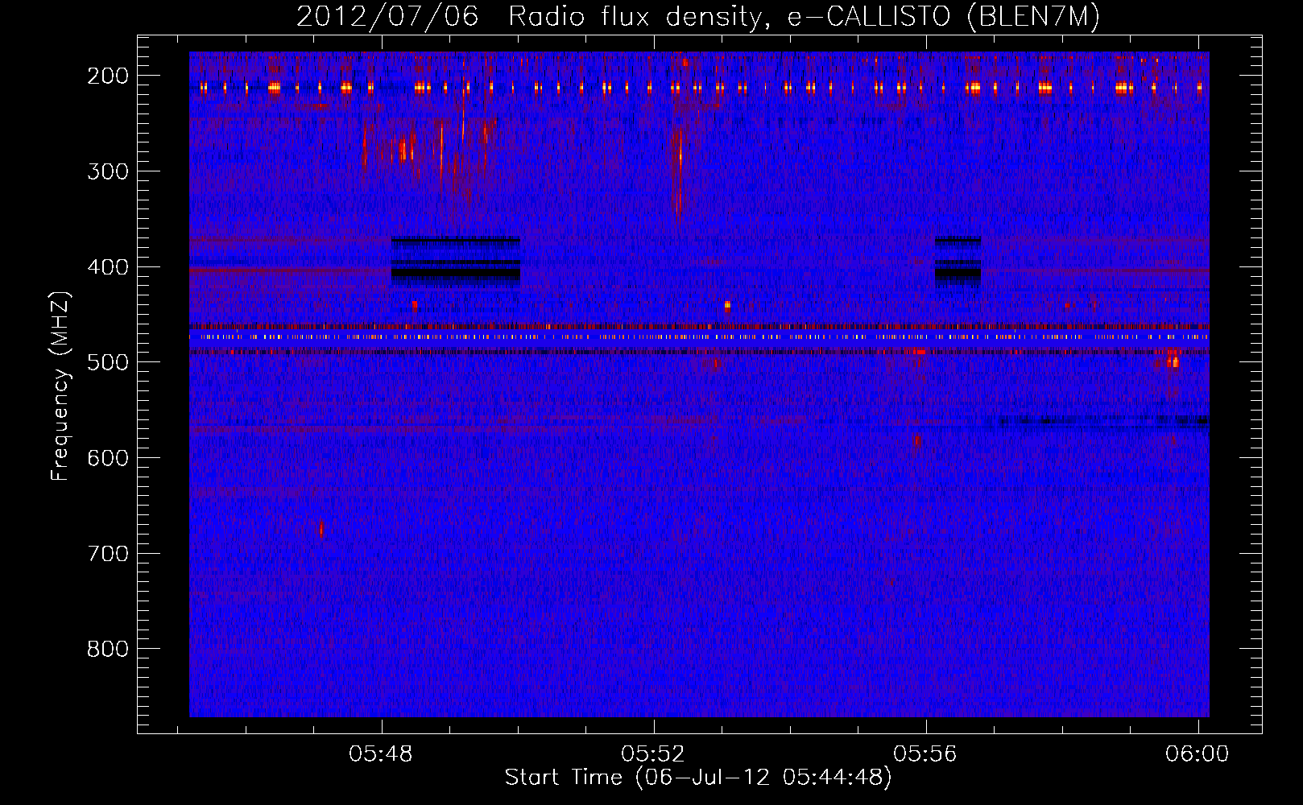Screen dimensions: 1303x805
Task: Click the 'Frequency (MHZ)' axis label
Action: pyautogui.click(x=60, y=386)
